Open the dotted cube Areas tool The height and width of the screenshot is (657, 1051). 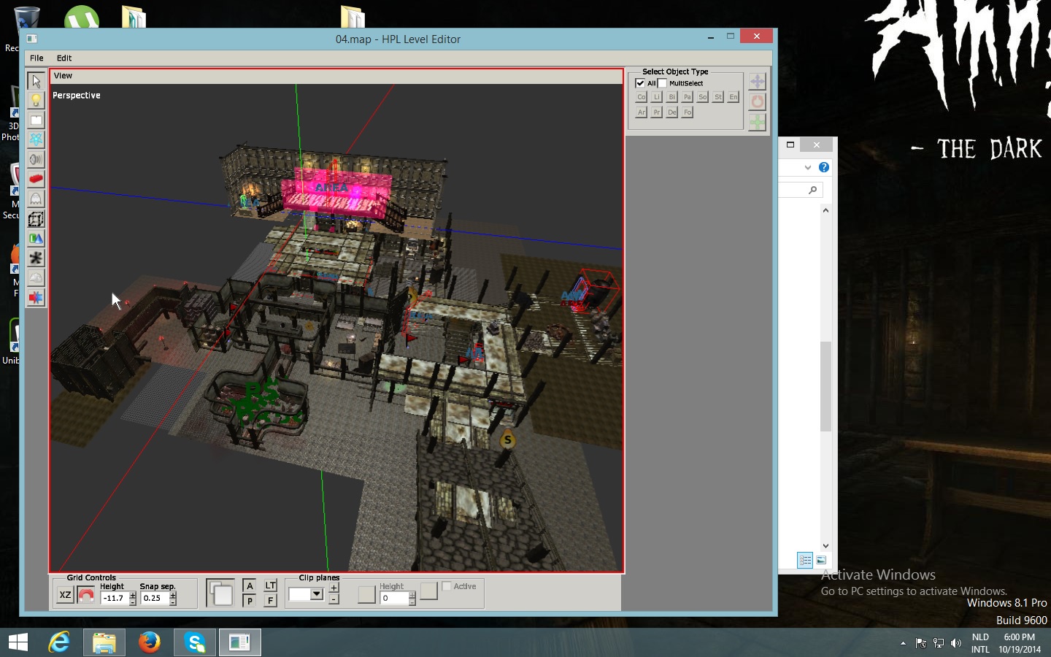36,219
